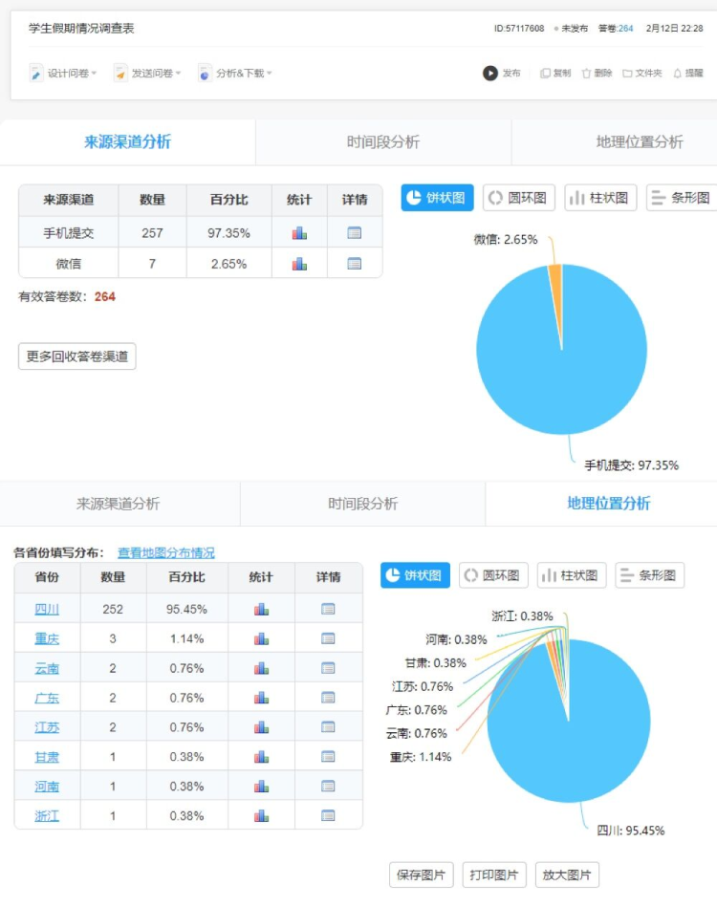
Task: Open the upper 地理位置分析 tab
Action: pyautogui.click(x=639, y=142)
